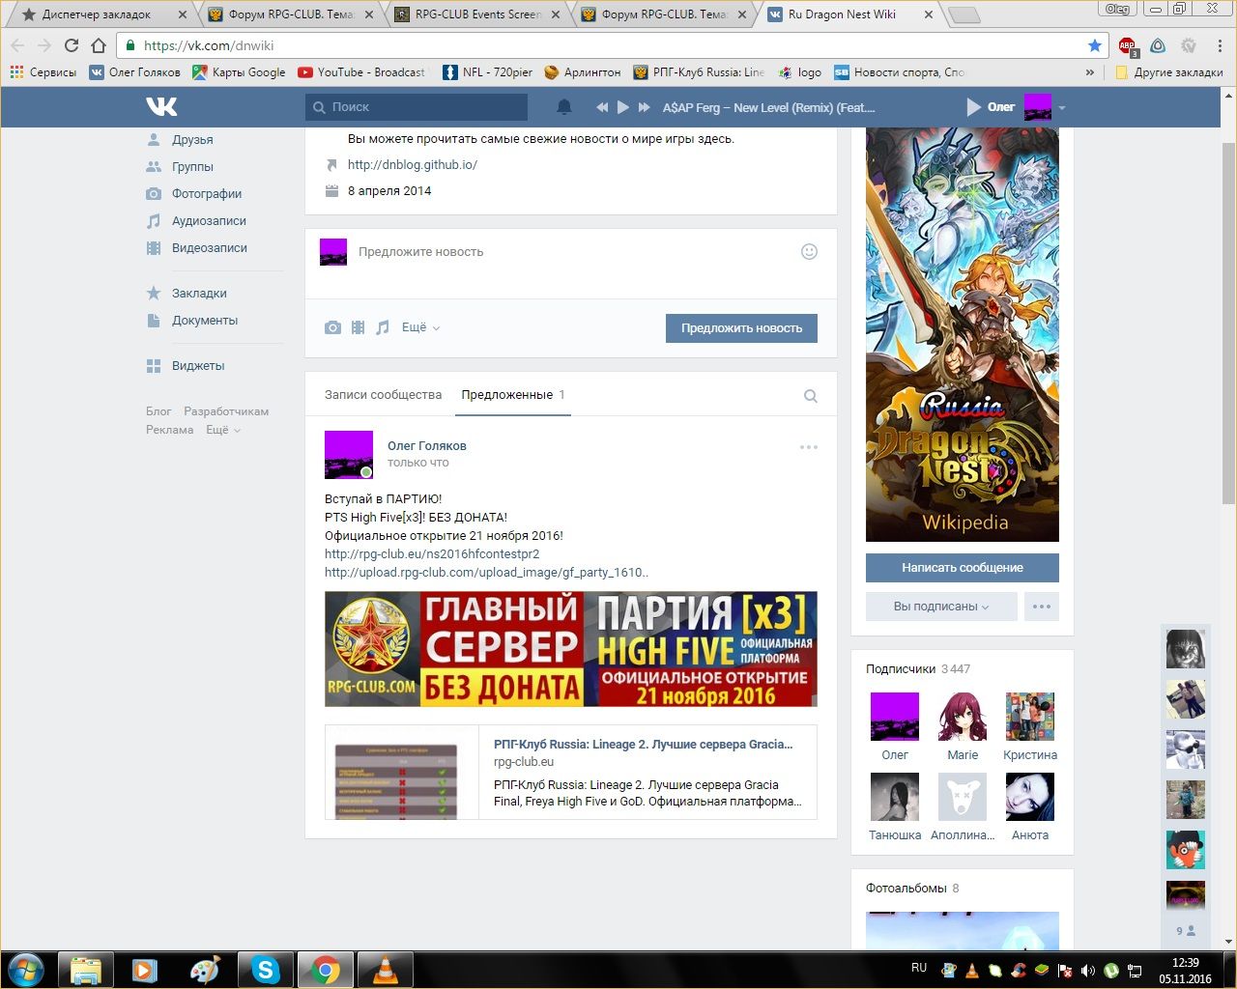Screen dimensions: 1237x989
Task: Attach a video with film icon
Action: click(358, 328)
